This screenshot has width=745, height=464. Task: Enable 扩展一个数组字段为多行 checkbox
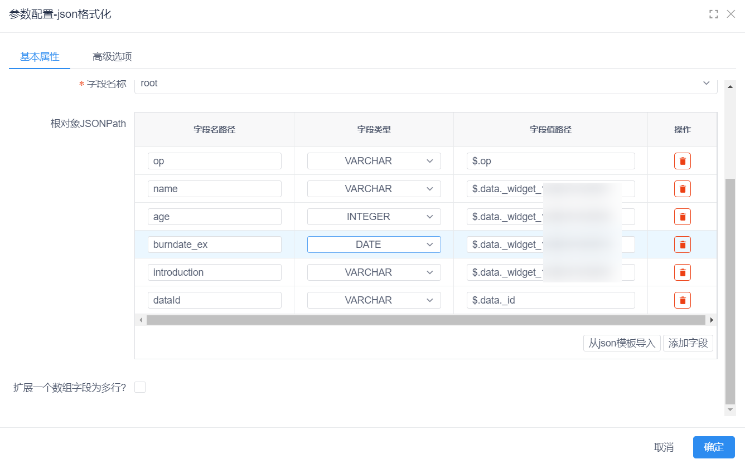[140, 387]
